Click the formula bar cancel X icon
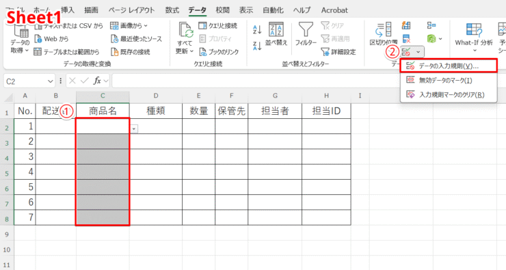Image resolution: width=506 pixels, height=270 pixels. [72, 81]
